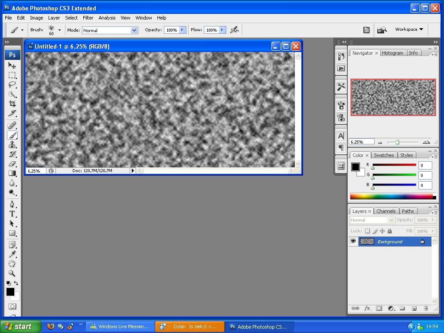The width and height of the screenshot is (444, 333).
Task: Choose the Eyedropper tool
Action: [x=12, y=254]
